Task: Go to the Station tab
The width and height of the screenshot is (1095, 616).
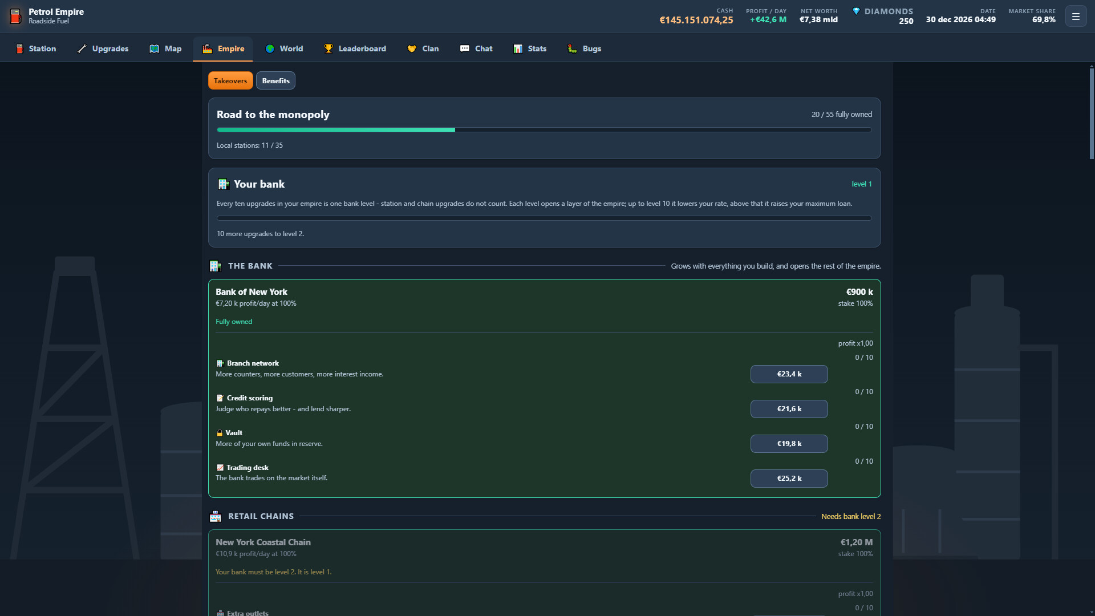Action: click(35, 48)
